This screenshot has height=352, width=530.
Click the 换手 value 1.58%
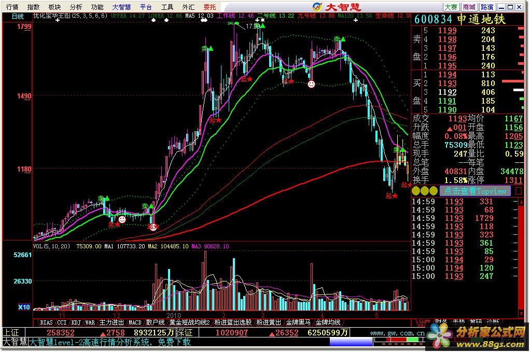point(456,180)
